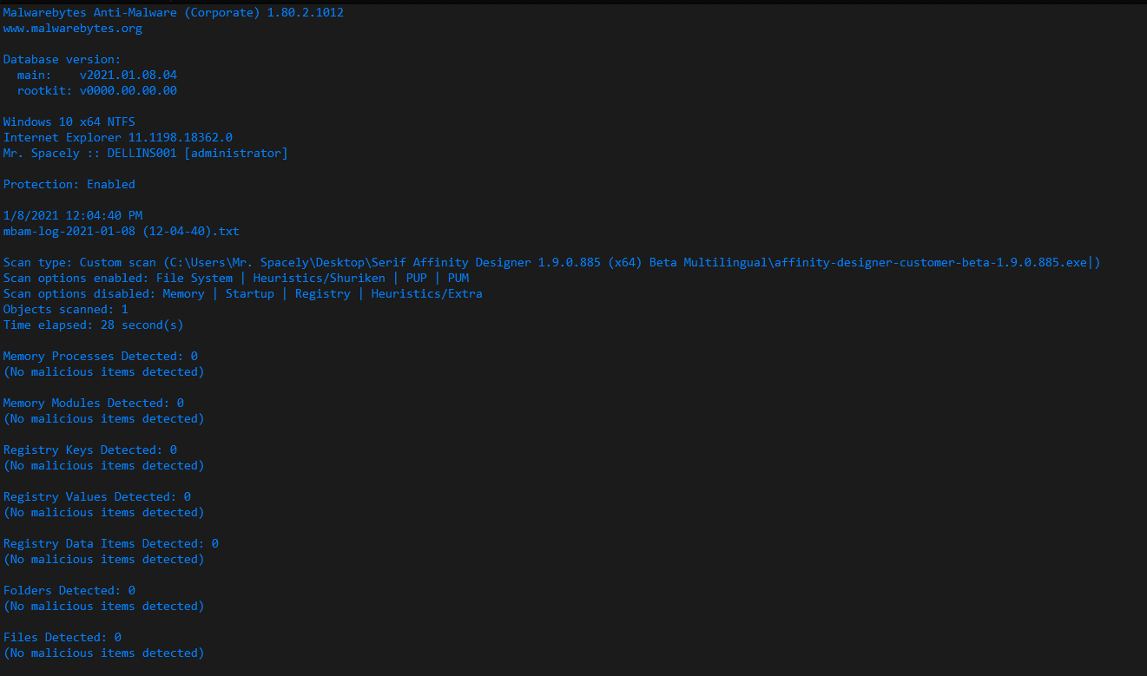Screen dimensions: 1147x676
Task: Click Files Detected: 0 line
Action: pyautogui.click(x=63, y=638)
